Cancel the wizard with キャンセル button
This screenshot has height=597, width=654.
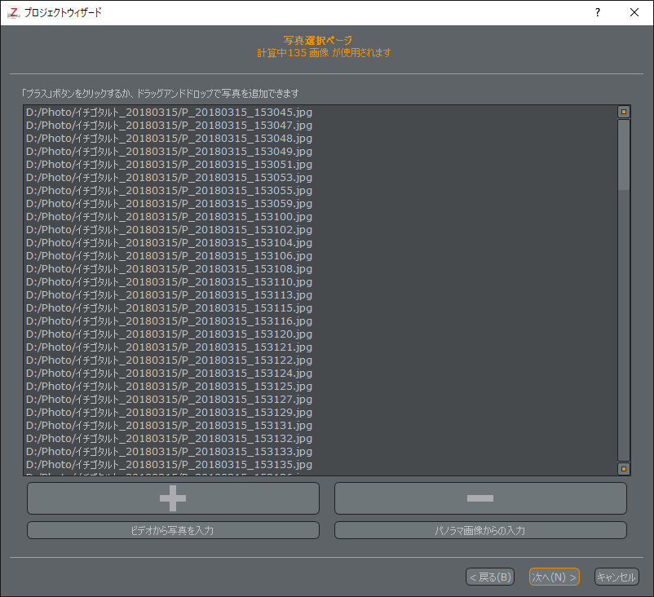(616, 577)
